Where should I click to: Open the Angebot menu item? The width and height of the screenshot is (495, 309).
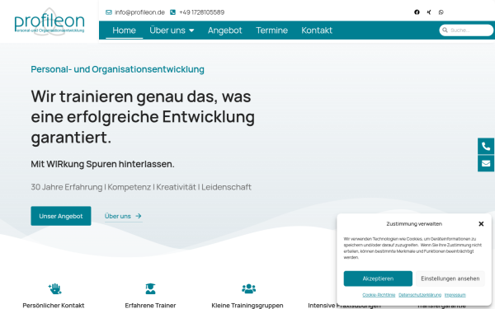[224, 30]
